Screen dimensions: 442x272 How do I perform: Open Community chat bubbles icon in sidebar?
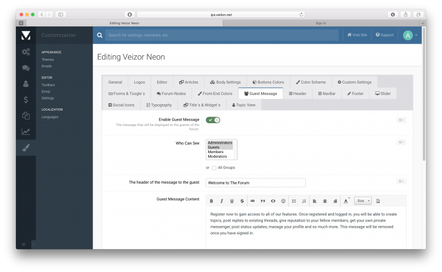point(26,68)
